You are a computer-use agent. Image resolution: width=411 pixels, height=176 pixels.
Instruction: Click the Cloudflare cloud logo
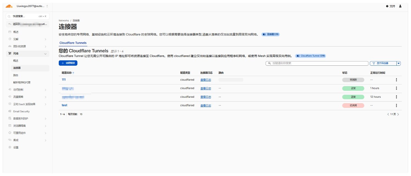[9, 6]
